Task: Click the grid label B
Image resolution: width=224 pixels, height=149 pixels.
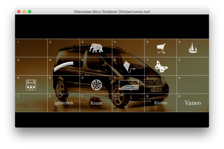Action: coord(148,96)
